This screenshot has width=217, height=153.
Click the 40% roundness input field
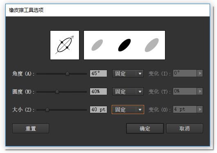pyautogui.click(x=98, y=91)
